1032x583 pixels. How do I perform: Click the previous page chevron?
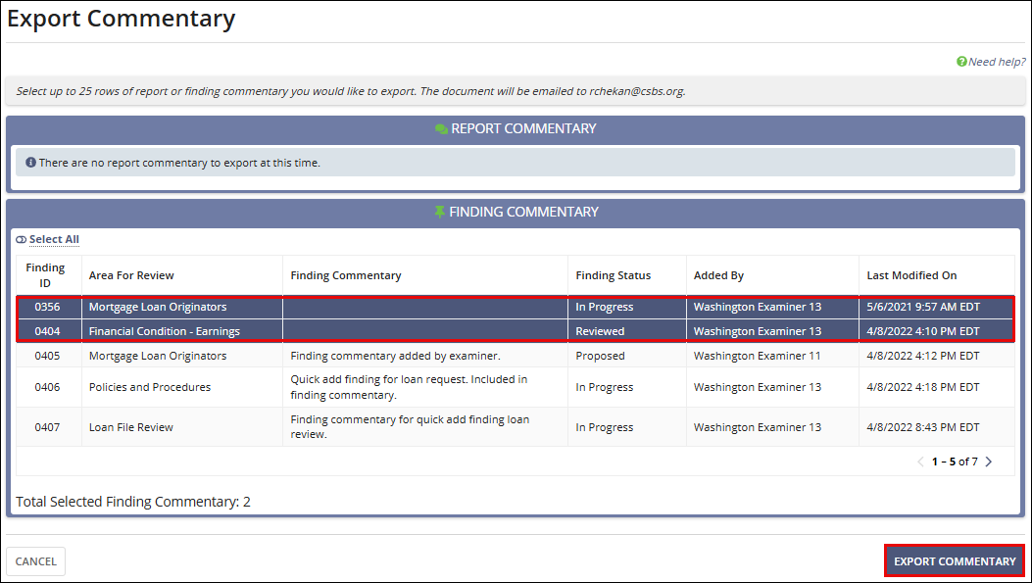coord(919,461)
